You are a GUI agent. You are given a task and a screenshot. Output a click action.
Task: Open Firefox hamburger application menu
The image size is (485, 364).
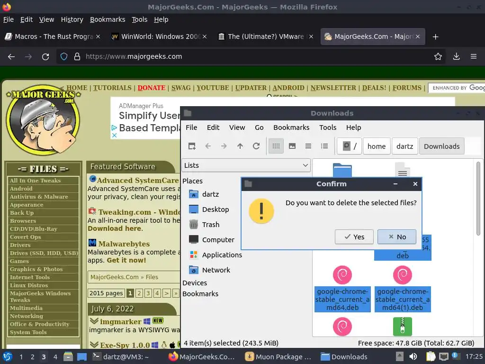(474, 57)
